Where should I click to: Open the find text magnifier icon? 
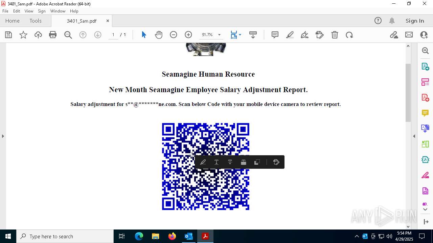tap(68, 35)
